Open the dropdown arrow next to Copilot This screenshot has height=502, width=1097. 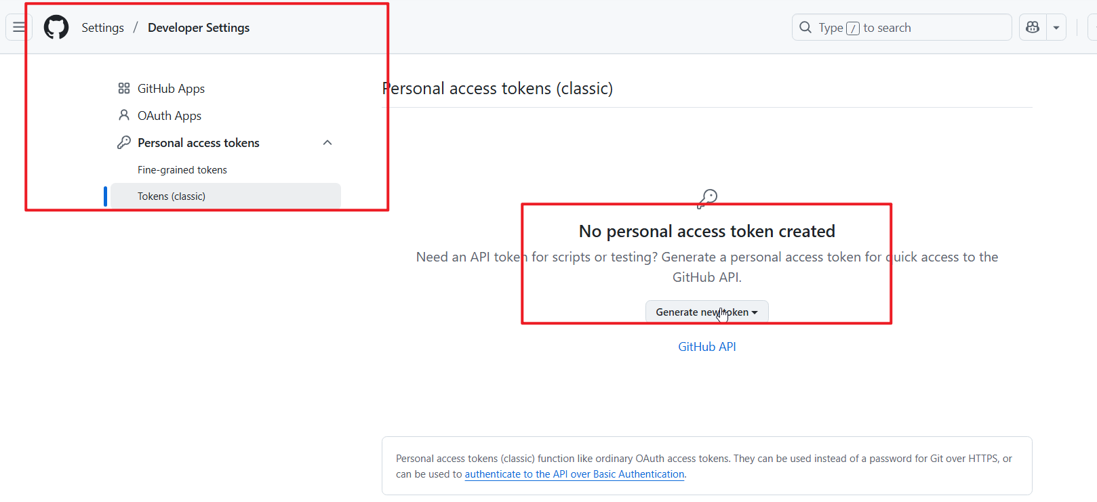[1056, 28]
